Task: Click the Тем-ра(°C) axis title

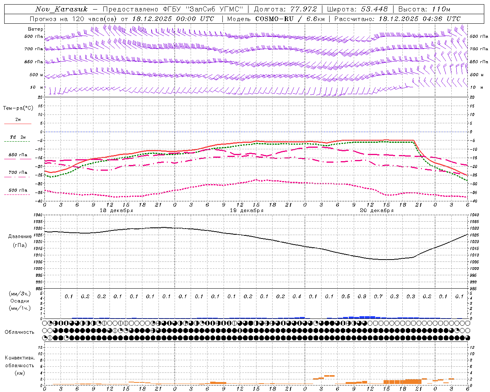Action: [18, 108]
